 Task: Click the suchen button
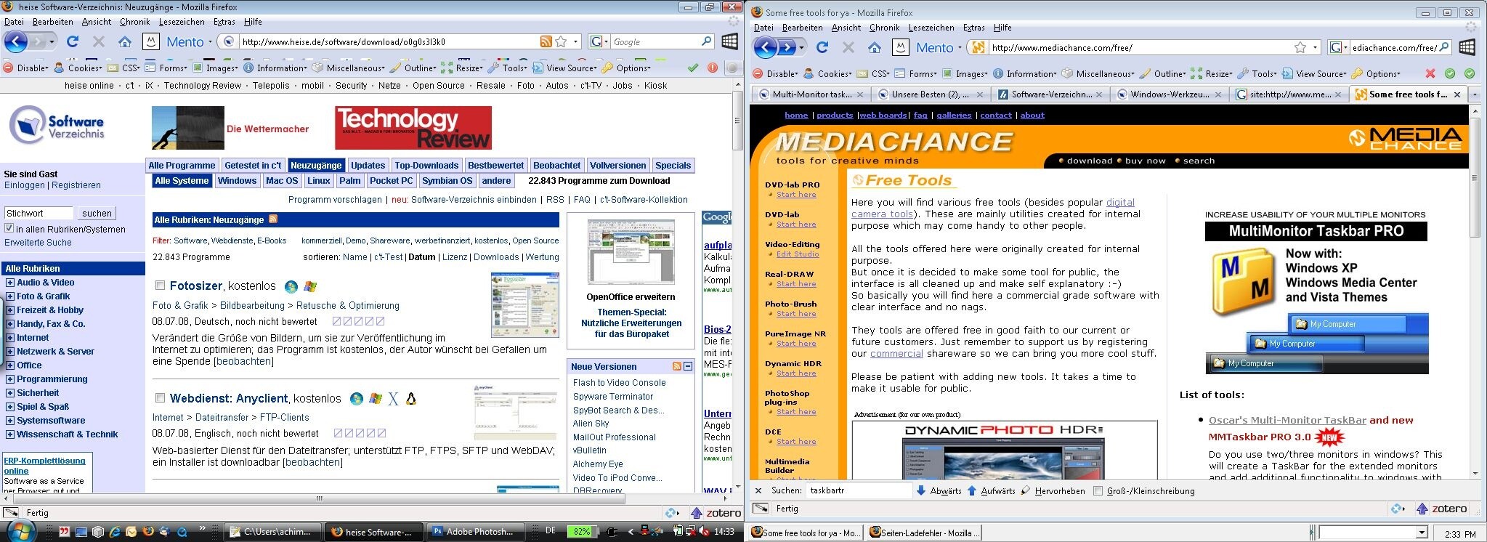[x=97, y=213]
